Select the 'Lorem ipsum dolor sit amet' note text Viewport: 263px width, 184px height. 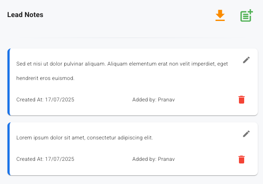84,138
